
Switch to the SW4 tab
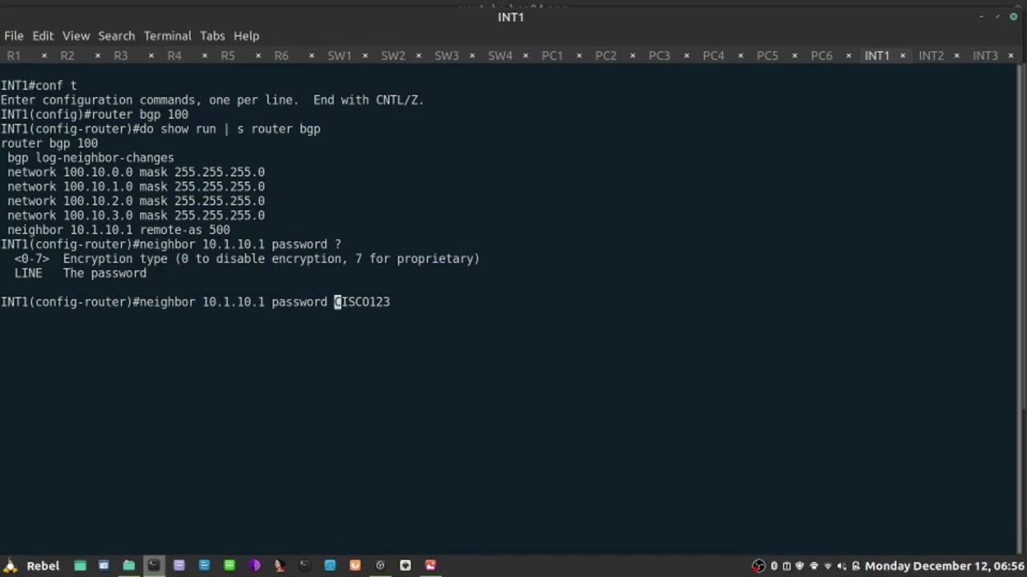pos(501,55)
